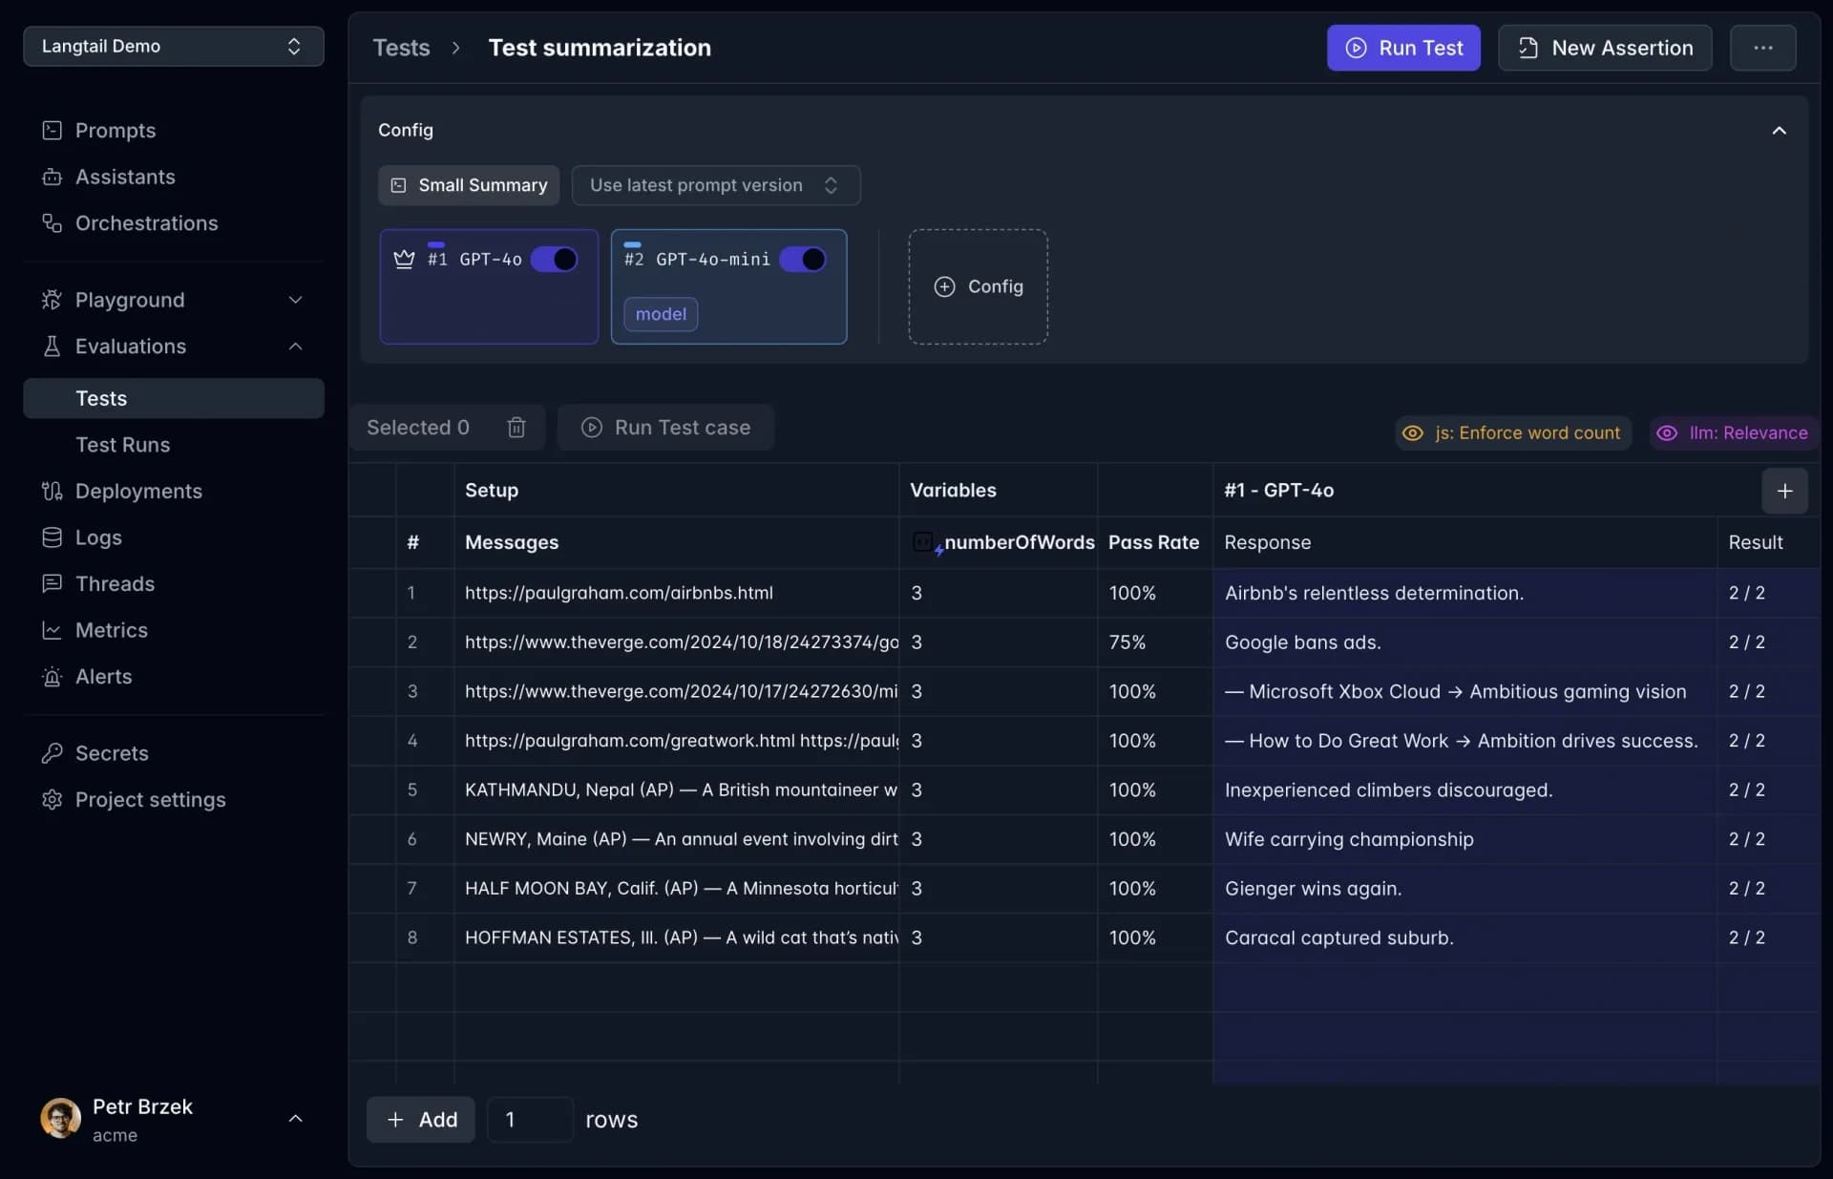The height and width of the screenshot is (1179, 1833).
Task: Open the Prompts section
Action: (x=115, y=131)
